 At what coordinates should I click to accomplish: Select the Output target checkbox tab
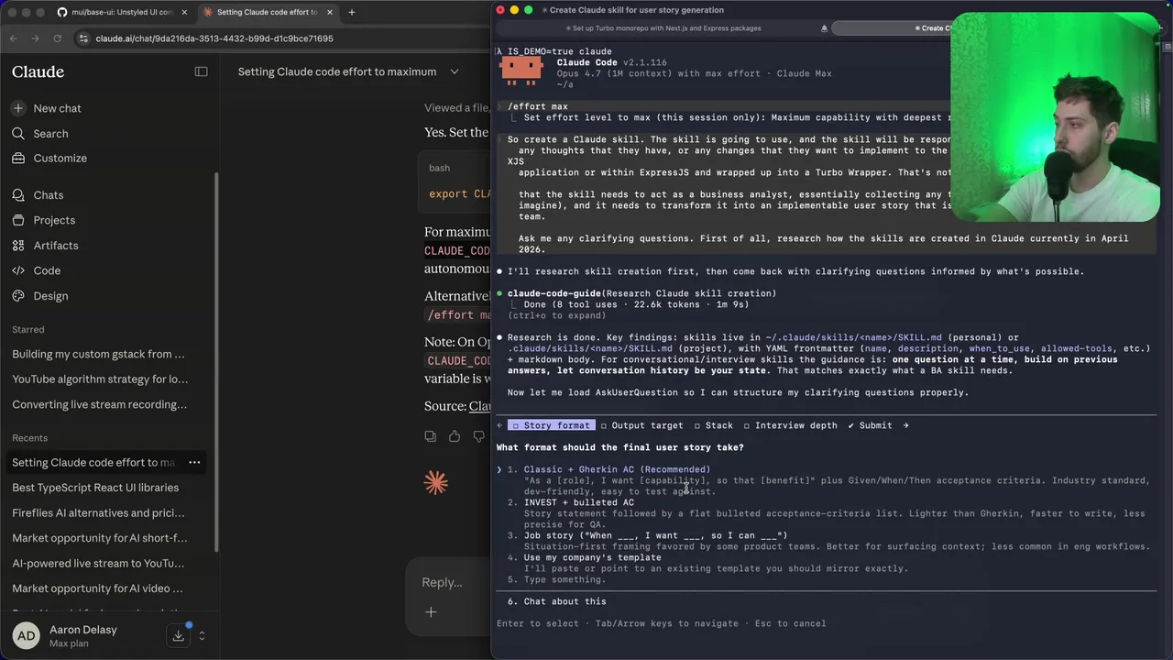coord(641,425)
